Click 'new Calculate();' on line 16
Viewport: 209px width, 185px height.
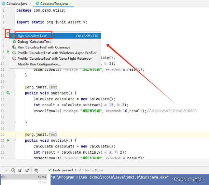pos(98,99)
